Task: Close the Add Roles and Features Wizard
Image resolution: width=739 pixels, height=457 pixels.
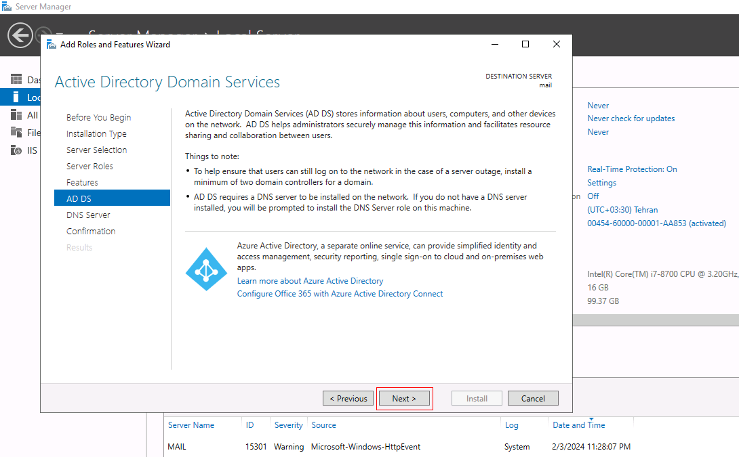Action: (557, 44)
